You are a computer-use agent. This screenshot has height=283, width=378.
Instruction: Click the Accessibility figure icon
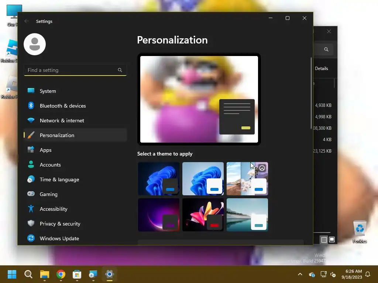point(31,209)
